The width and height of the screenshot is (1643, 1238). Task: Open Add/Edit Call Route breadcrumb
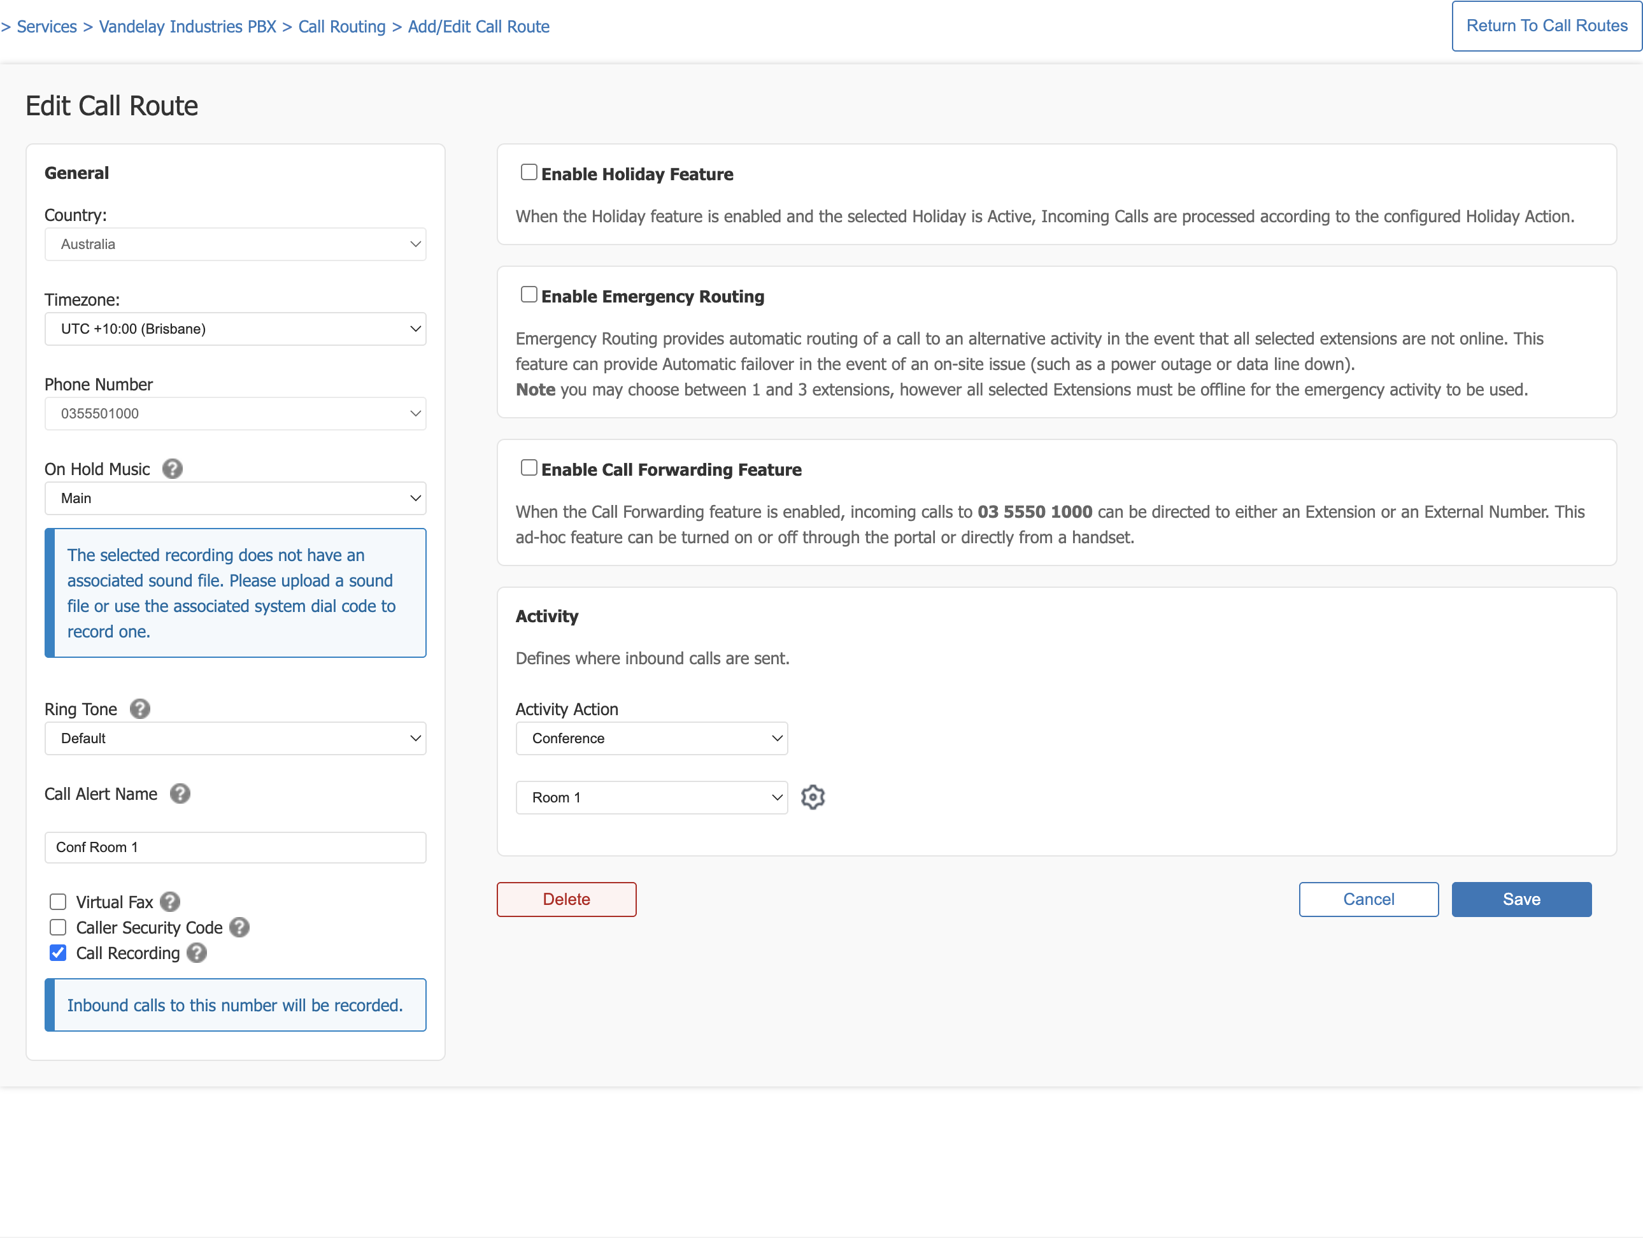pos(478,27)
